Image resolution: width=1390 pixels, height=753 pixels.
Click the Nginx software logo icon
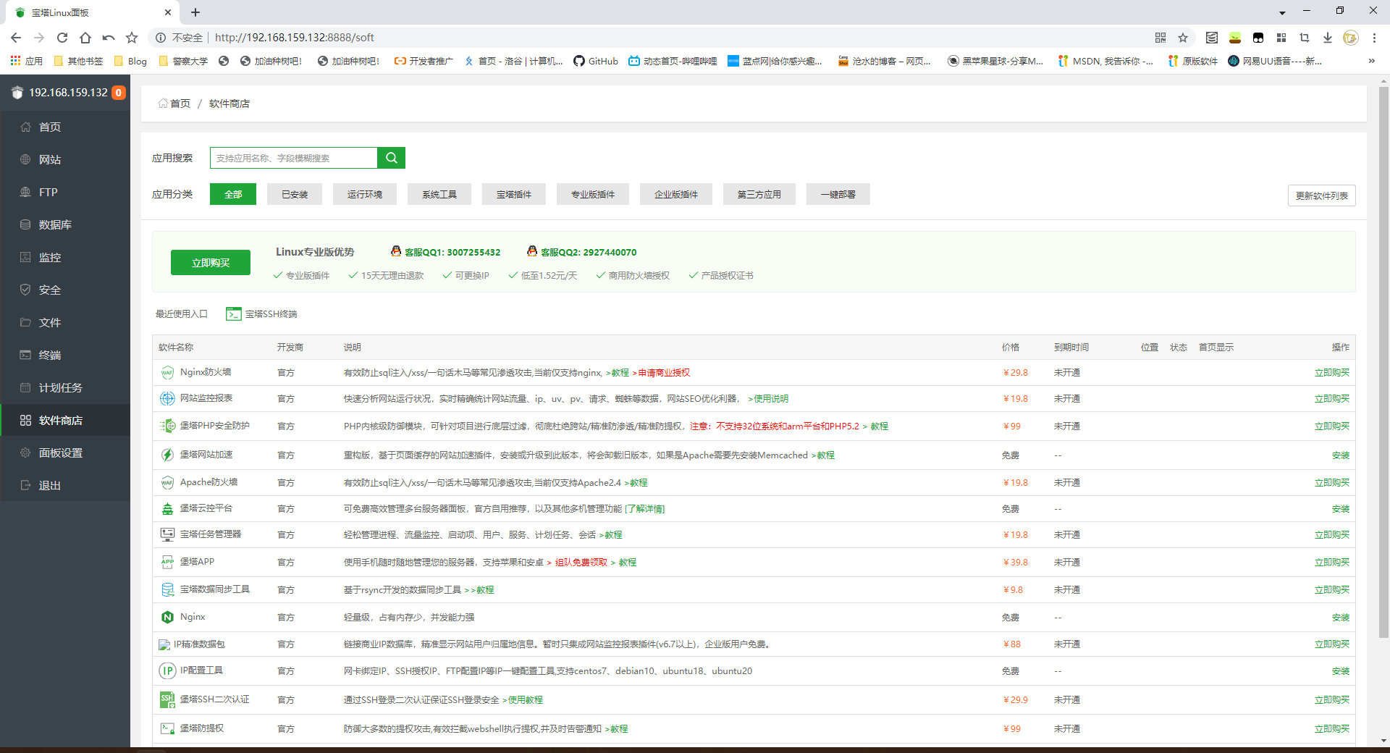167,618
